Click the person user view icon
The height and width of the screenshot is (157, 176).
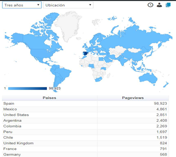click(x=159, y=5)
